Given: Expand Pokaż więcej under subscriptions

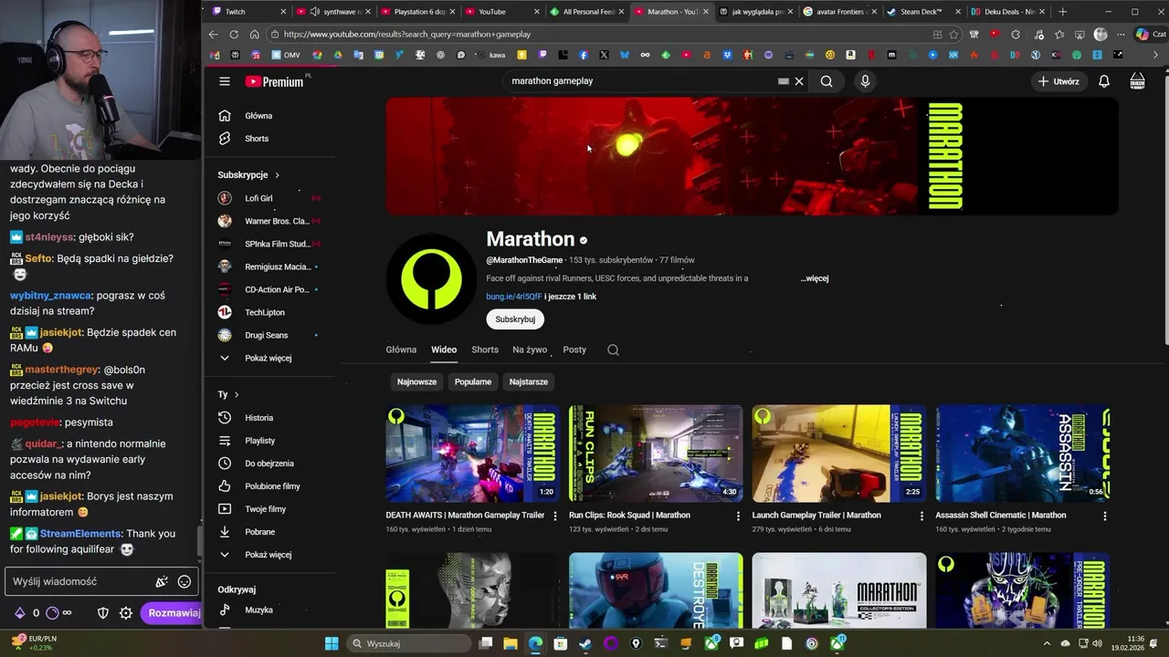Looking at the screenshot, I should 268,358.
